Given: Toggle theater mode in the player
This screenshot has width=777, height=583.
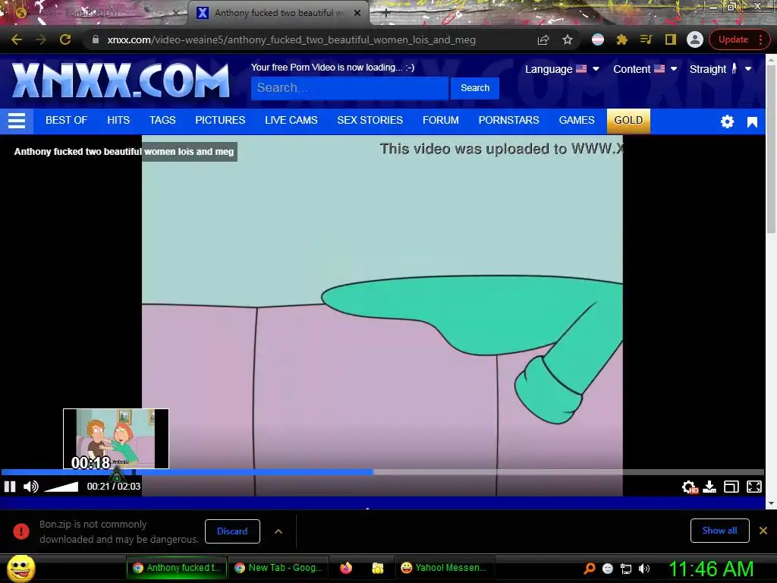Looking at the screenshot, I should [731, 487].
